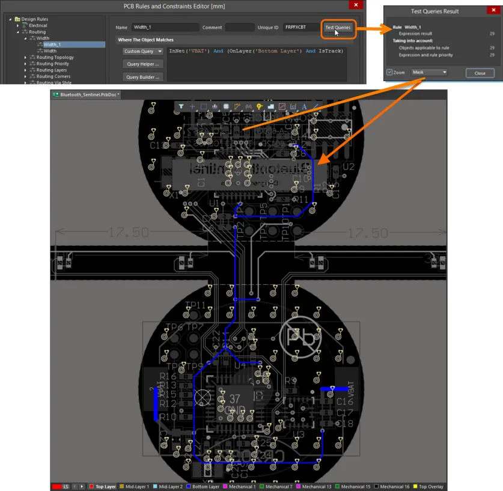Activate the interactive routing tool
The width and height of the screenshot is (503, 491).
pyautogui.click(x=237, y=106)
